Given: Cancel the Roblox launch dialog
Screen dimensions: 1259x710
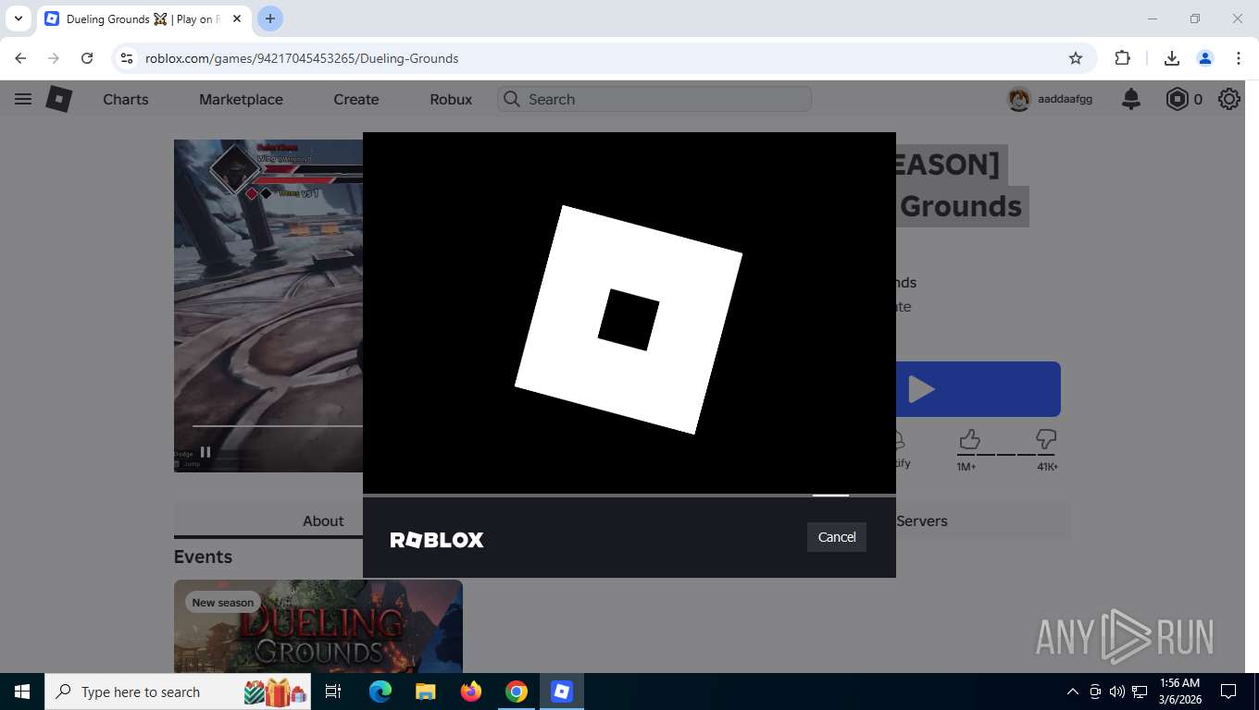Looking at the screenshot, I should coord(837,537).
